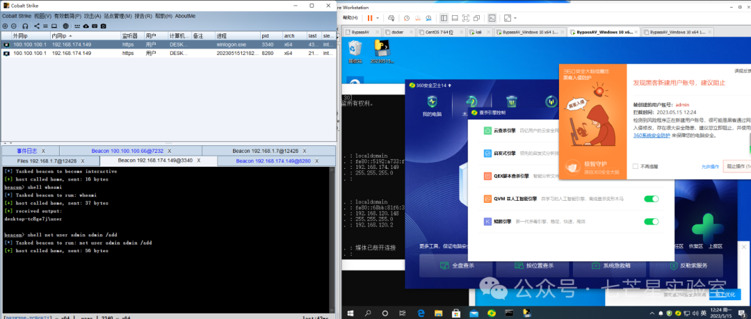Select the winlogon.exe session row
The image size is (751, 319).
[168, 44]
